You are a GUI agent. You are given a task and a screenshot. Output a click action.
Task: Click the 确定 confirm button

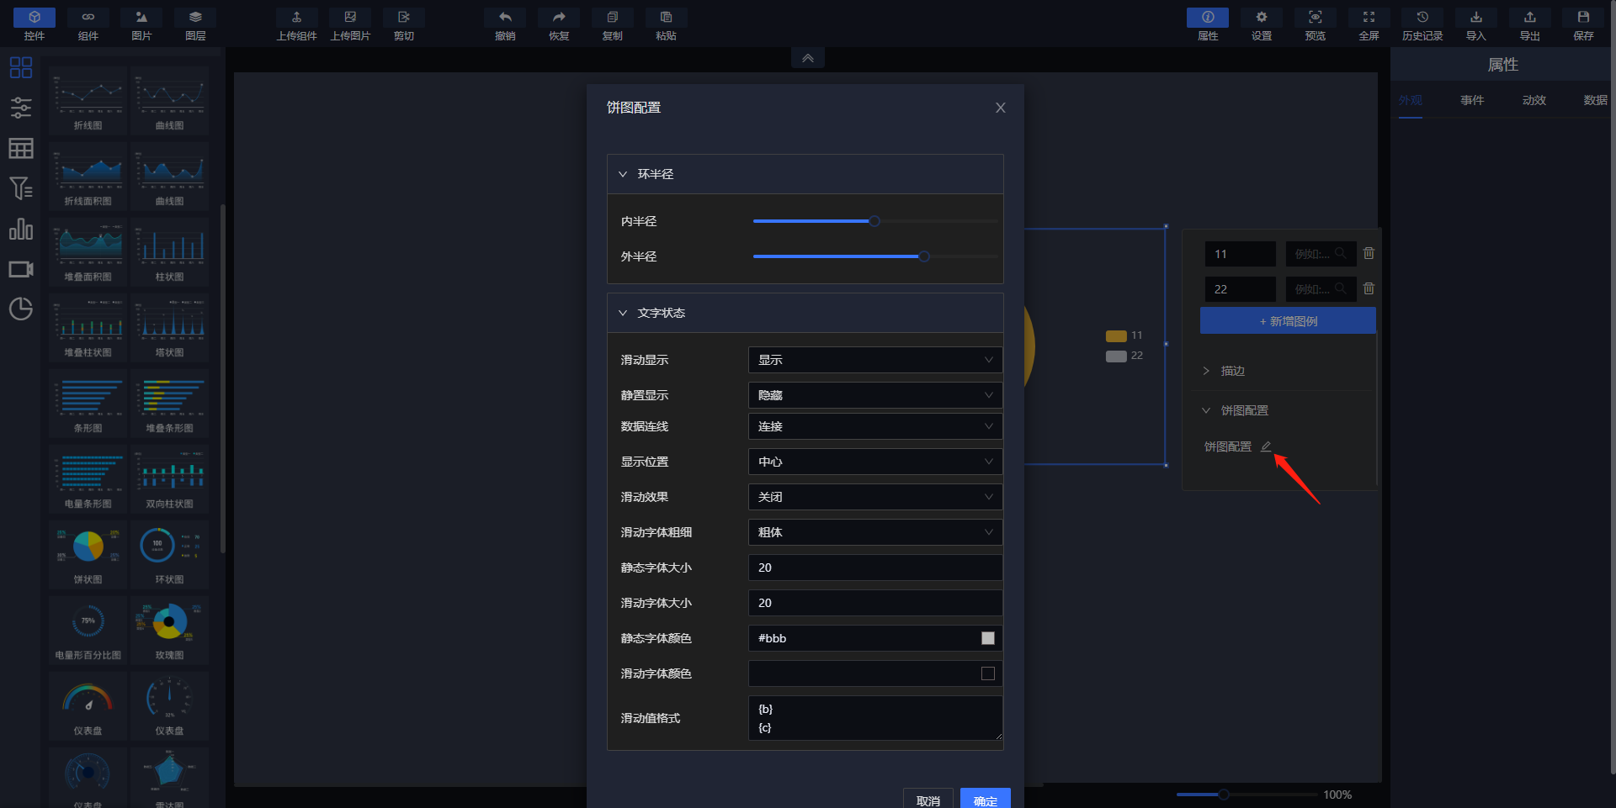coord(985,800)
